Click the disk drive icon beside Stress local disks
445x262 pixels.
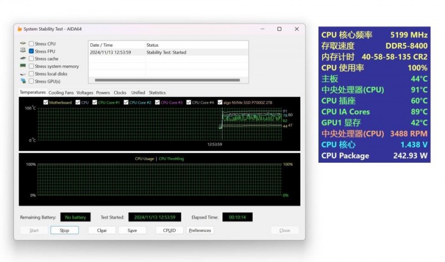(23, 74)
